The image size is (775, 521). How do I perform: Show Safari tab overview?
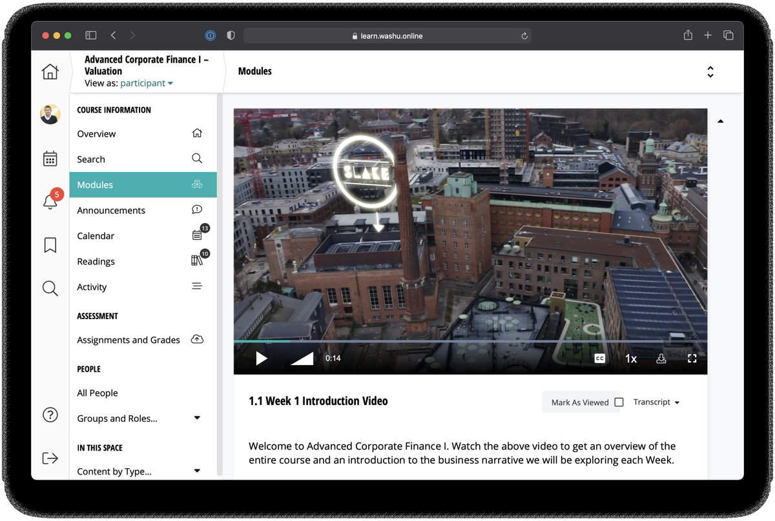[x=728, y=35]
